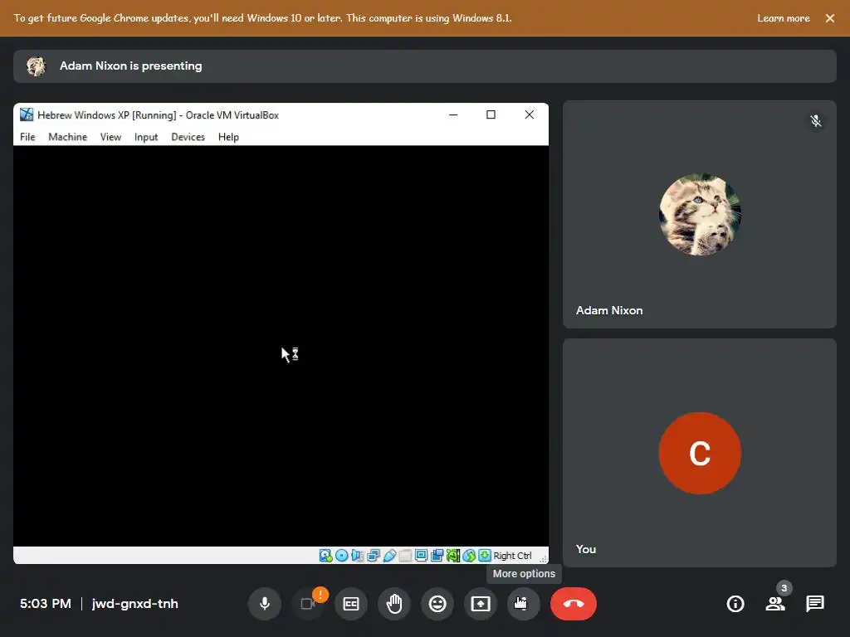This screenshot has height=637, width=850.
Task: Click the shared folders status icon
Action: [x=405, y=555]
